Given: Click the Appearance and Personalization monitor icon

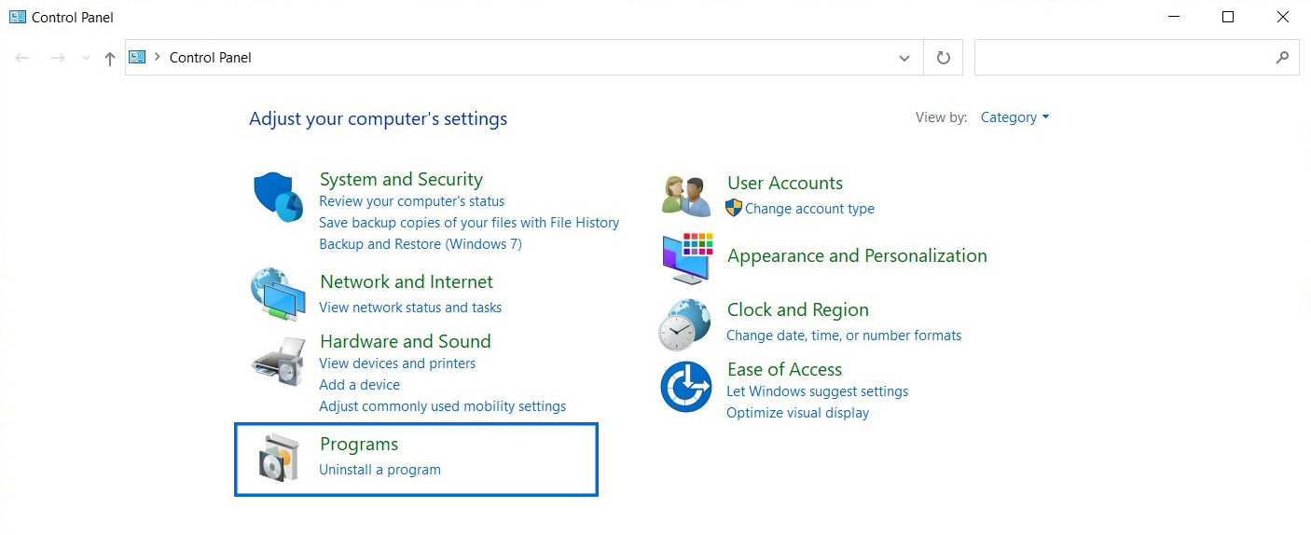Looking at the screenshot, I should pyautogui.click(x=687, y=258).
